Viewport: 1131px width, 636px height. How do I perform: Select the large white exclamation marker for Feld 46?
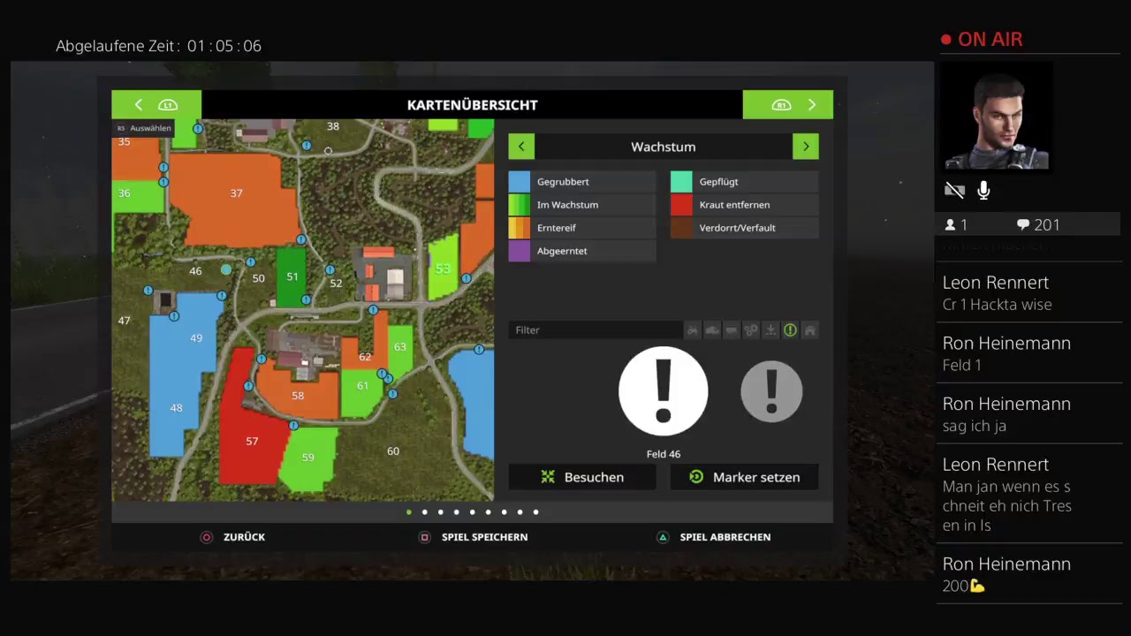(x=664, y=391)
